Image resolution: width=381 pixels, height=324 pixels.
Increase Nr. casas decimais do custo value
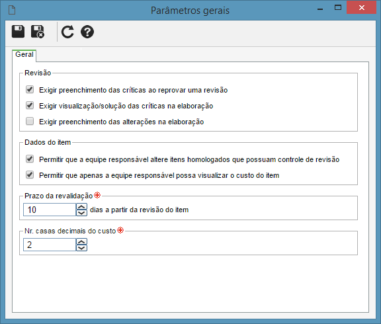point(81,241)
